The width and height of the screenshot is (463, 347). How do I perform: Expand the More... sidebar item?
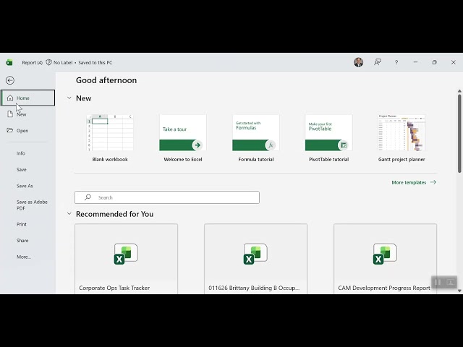tap(24, 257)
